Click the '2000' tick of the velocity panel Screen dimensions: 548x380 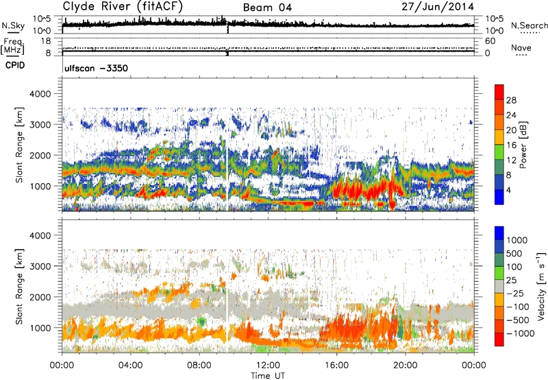[40, 297]
